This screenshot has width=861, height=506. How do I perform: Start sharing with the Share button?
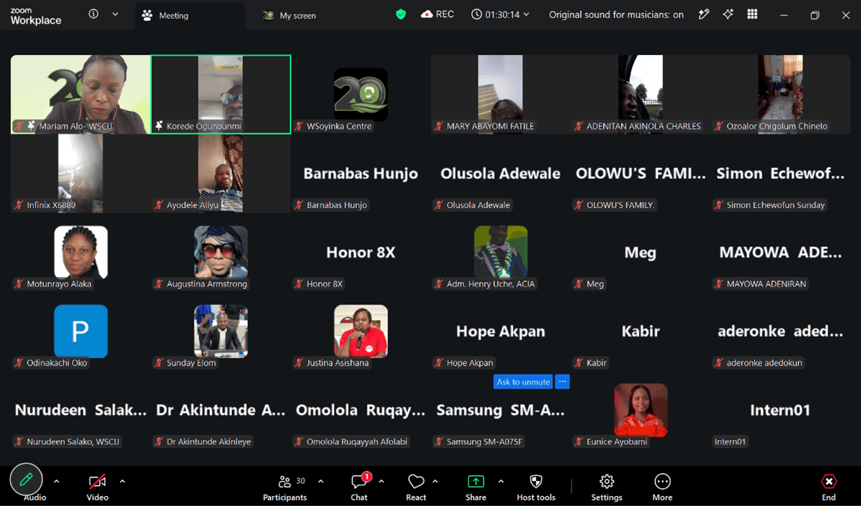click(476, 487)
